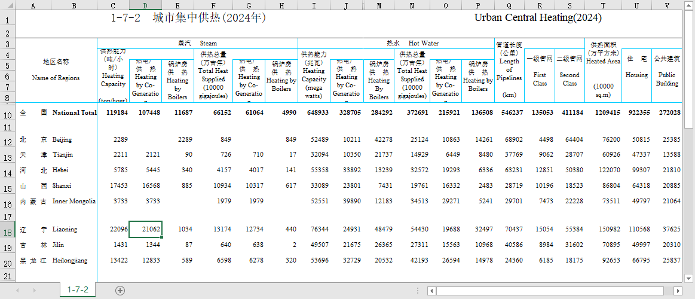Select the Jilin region cell
Screen dimensions: 695x299
pyautogui.click(x=74, y=245)
